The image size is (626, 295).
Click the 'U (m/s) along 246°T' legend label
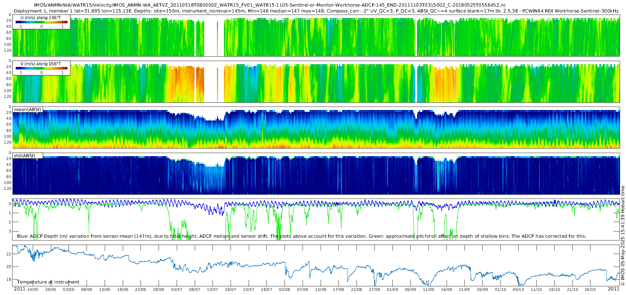[x=41, y=17]
